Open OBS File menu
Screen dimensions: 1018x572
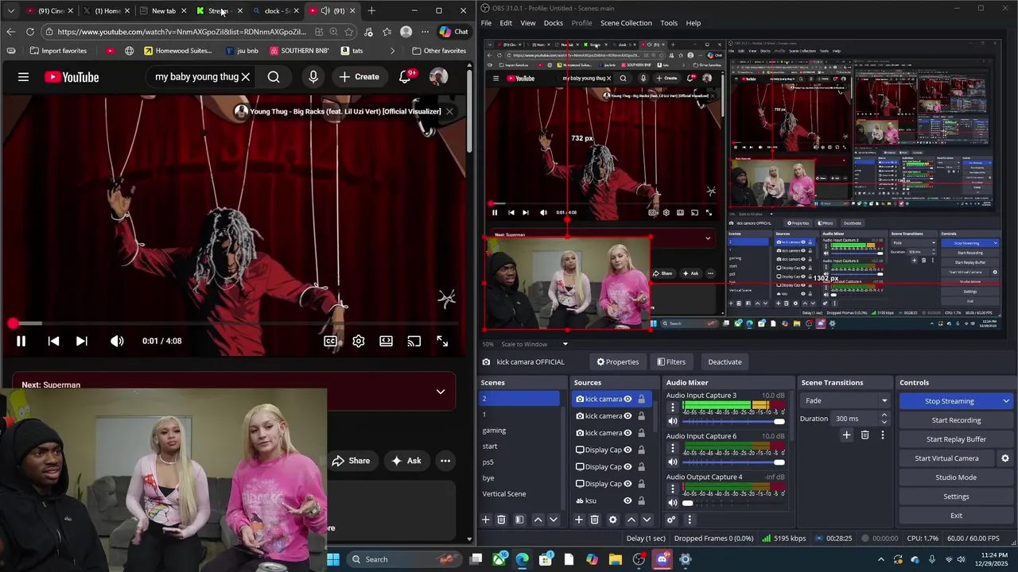click(486, 23)
